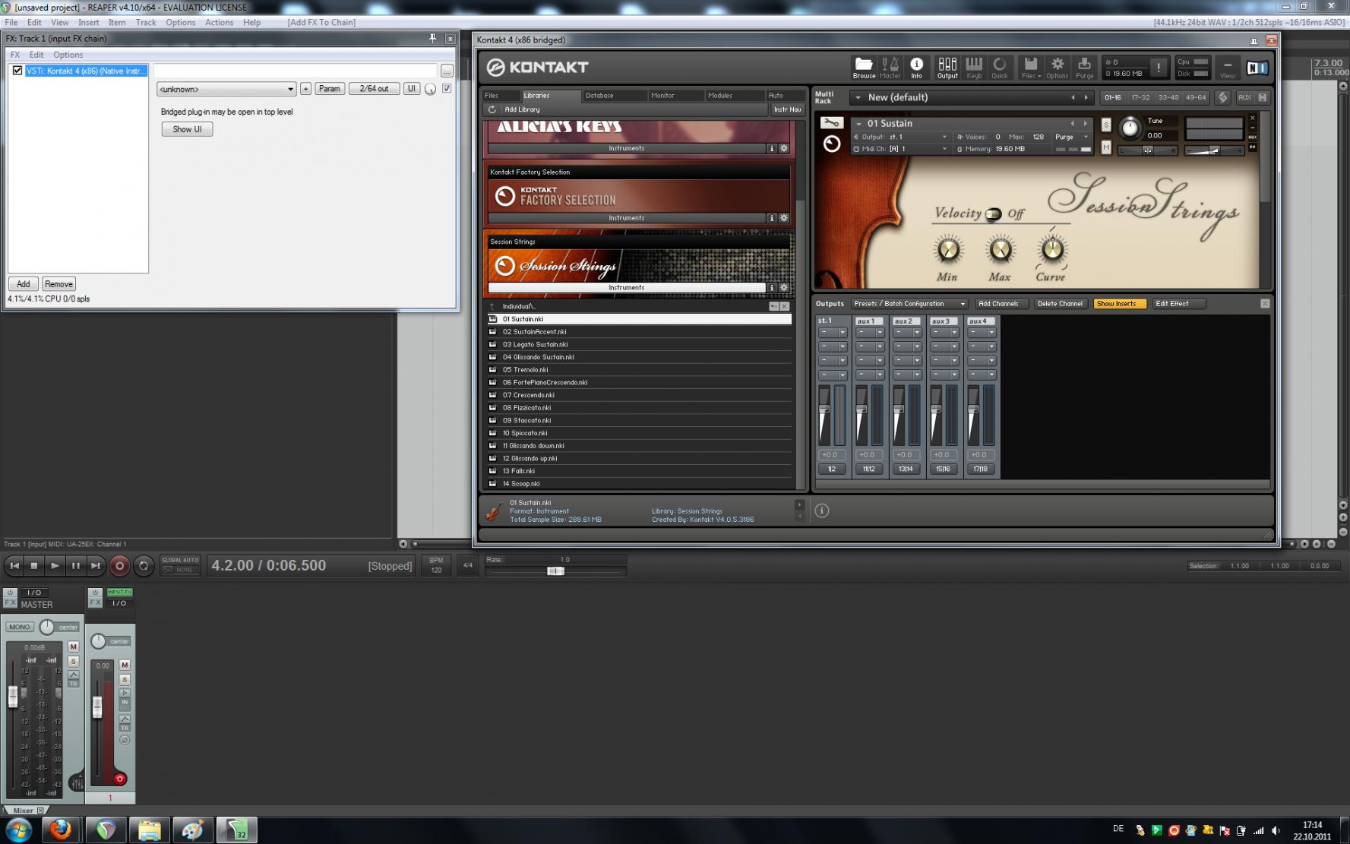1350x844 pixels.
Task: Open Windows Start menu
Action: [x=18, y=830]
